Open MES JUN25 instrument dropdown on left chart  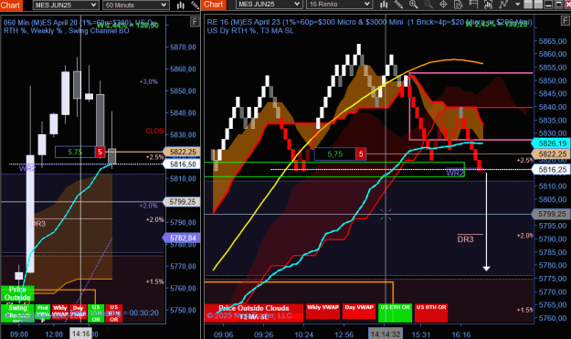click(x=65, y=5)
